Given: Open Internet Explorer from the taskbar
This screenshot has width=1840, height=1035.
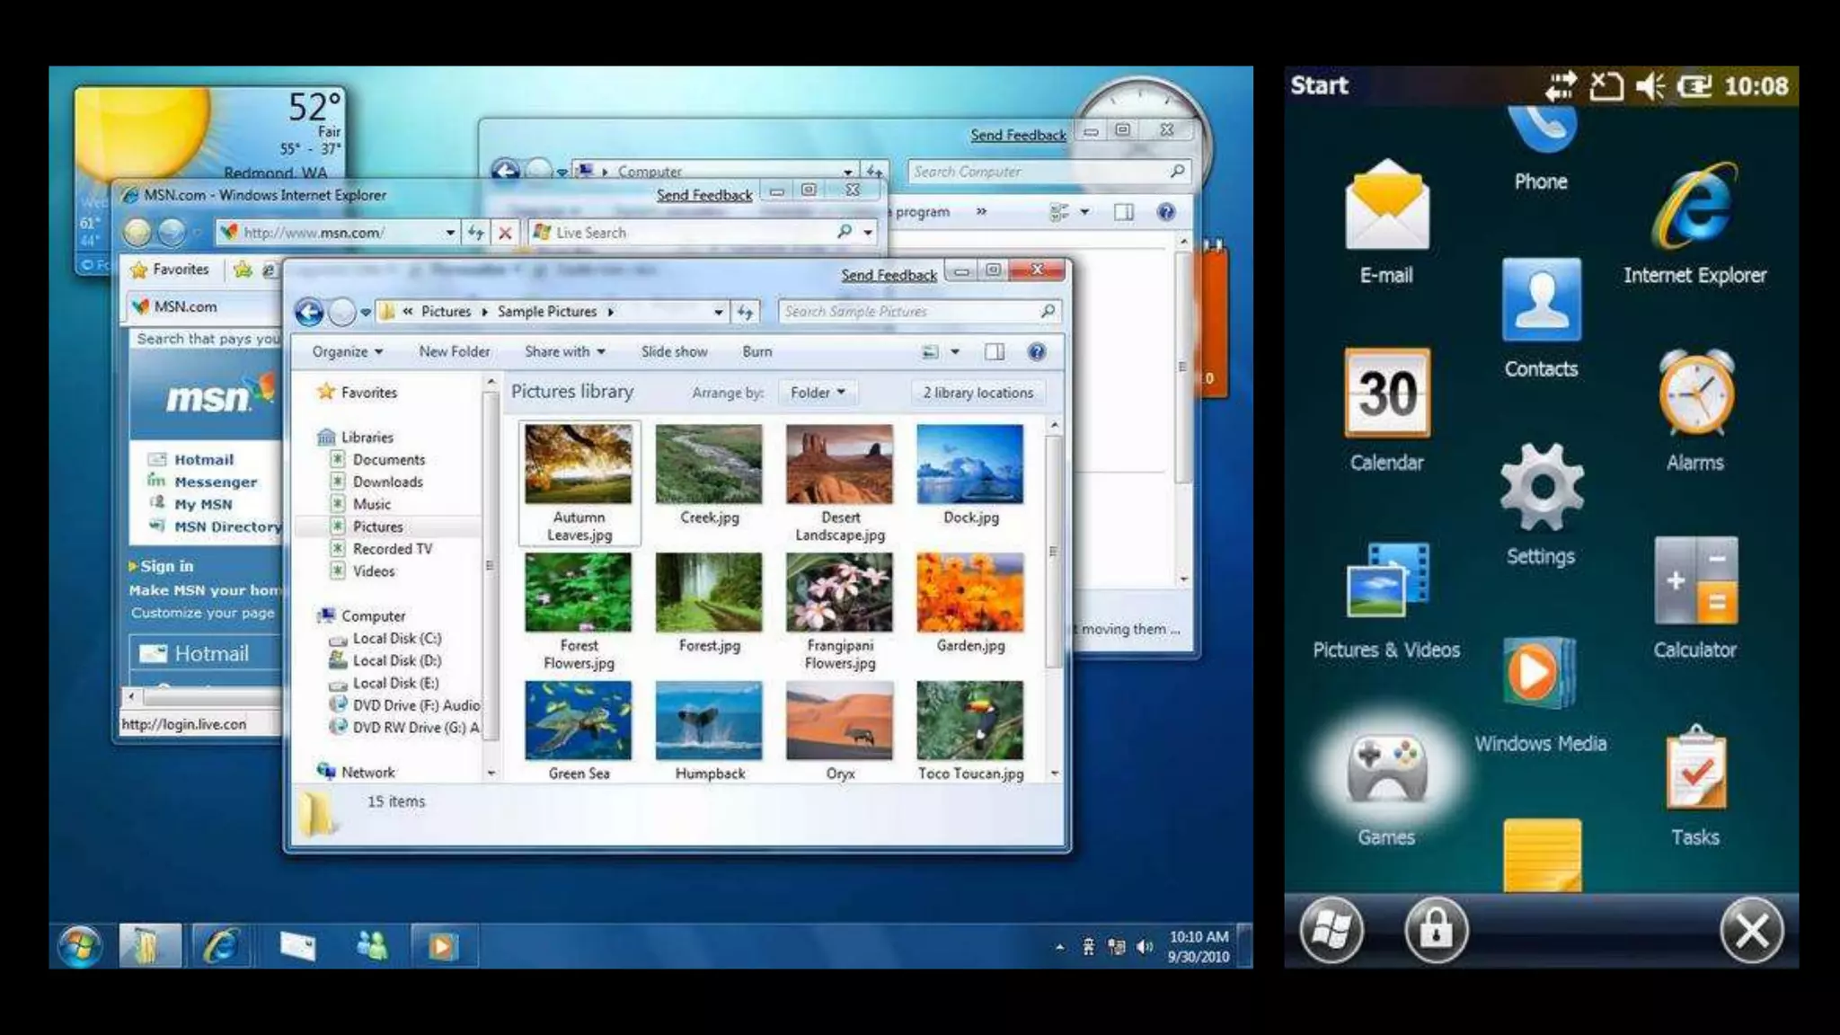Looking at the screenshot, I should pyautogui.click(x=221, y=946).
